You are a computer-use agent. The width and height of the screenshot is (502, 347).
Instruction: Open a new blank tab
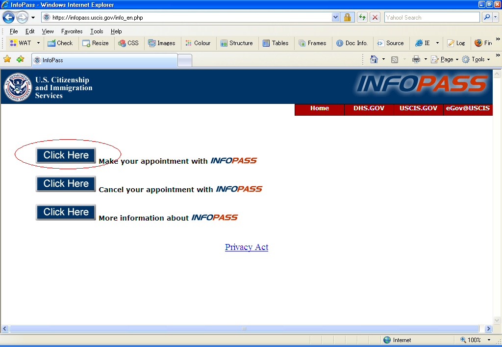(x=185, y=60)
